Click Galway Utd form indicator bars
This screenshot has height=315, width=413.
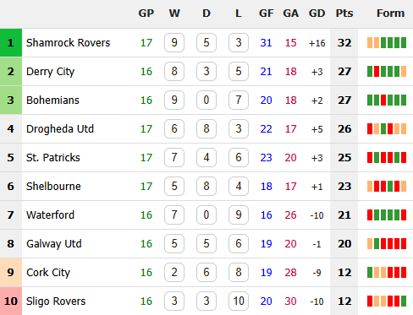387,244
